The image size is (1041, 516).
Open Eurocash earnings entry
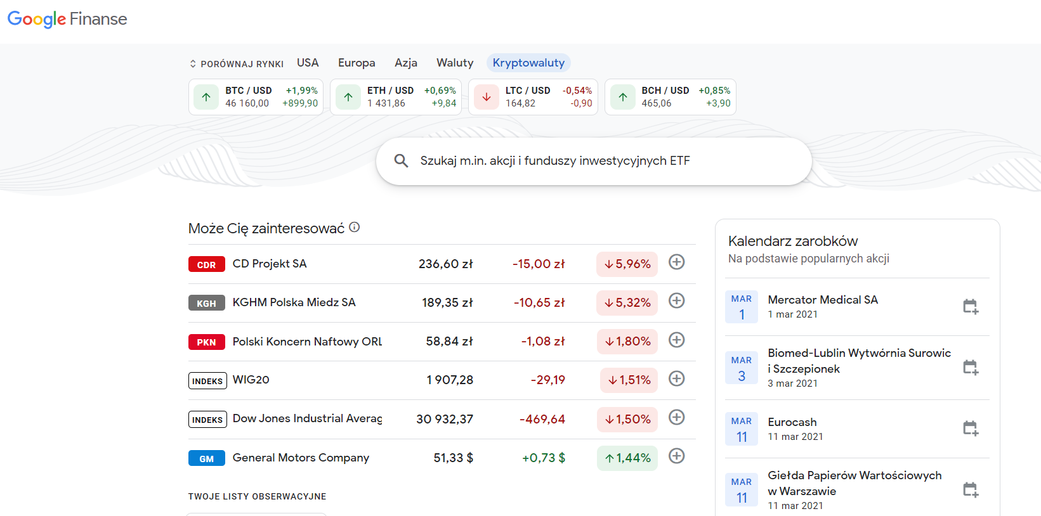click(857, 429)
